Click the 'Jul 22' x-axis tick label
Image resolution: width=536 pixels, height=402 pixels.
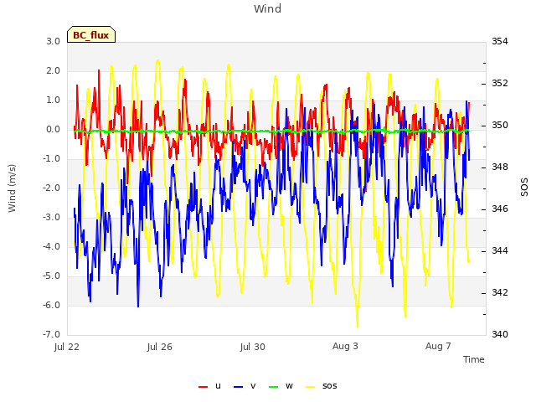tap(67, 347)
